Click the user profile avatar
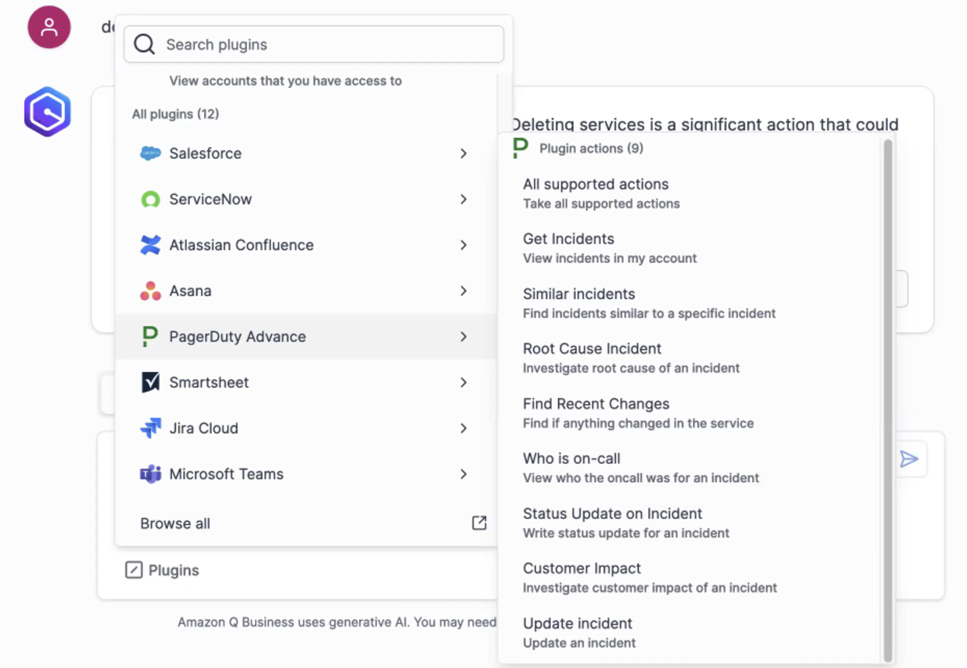This screenshot has height=668, width=967. [49, 28]
